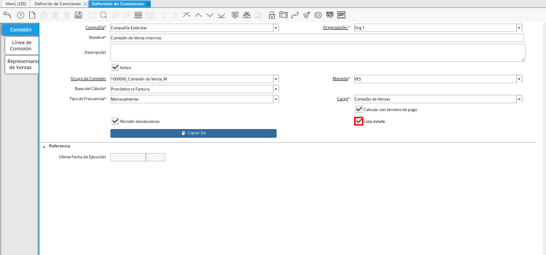Click the Grupo de Comisión label link
The width and height of the screenshot is (546, 255).
(88, 79)
